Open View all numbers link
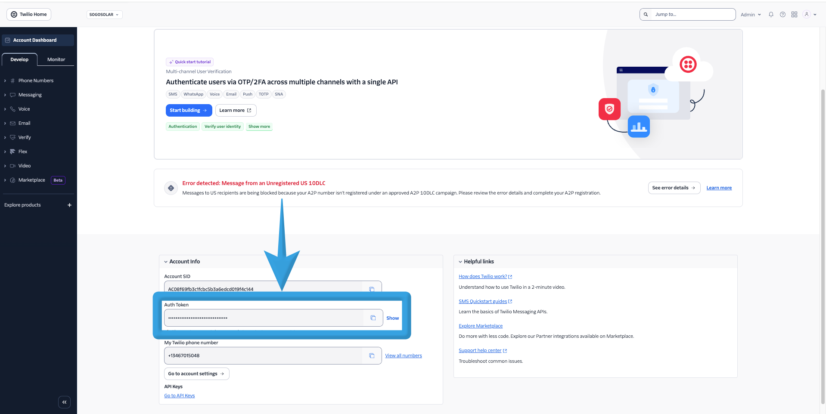This screenshot has width=826, height=414. pos(403,355)
